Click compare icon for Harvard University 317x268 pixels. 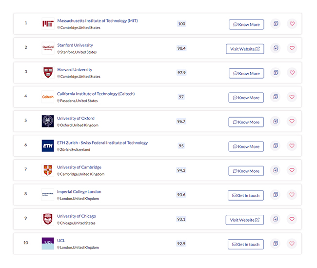click(x=276, y=73)
